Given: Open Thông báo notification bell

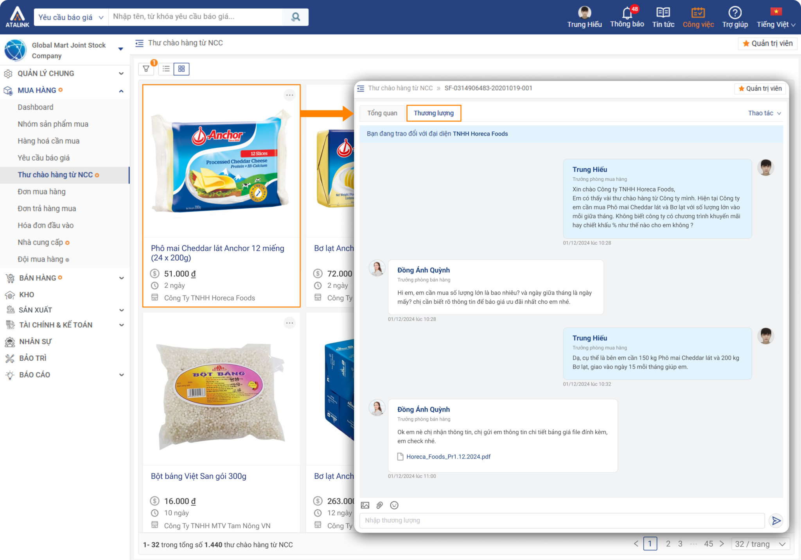Looking at the screenshot, I should [x=627, y=13].
